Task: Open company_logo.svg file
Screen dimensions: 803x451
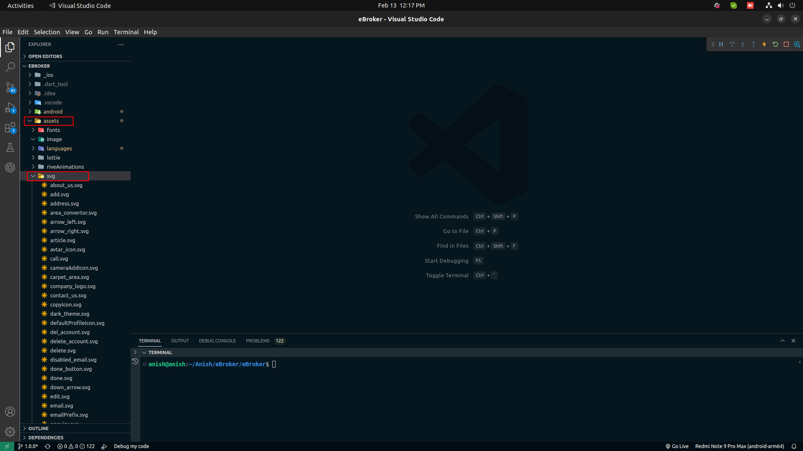Action: pyautogui.click(x=75, y=286)
